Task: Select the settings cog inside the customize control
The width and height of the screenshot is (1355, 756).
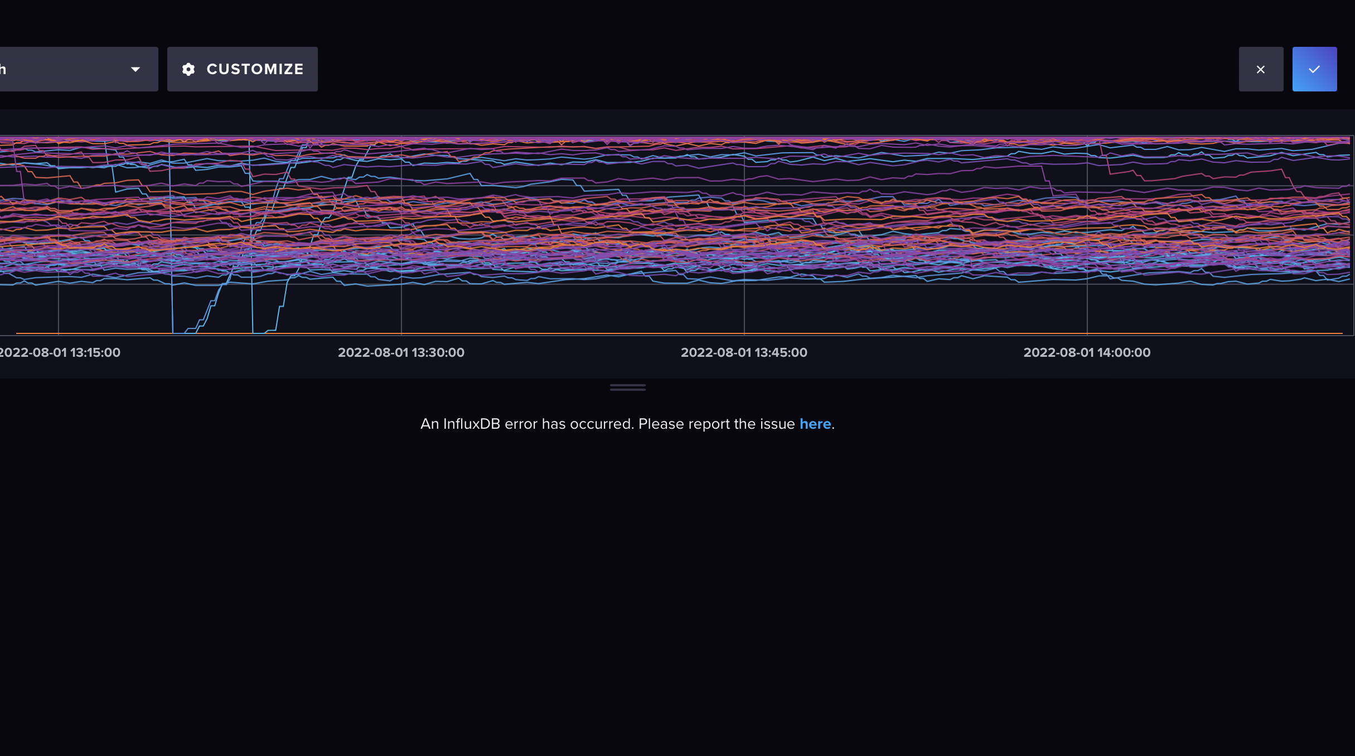Action: tap(188, 69)
